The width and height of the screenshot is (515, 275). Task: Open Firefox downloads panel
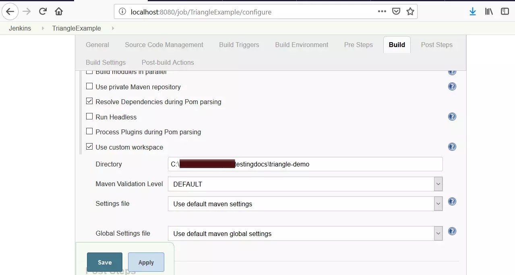[472, 12]
